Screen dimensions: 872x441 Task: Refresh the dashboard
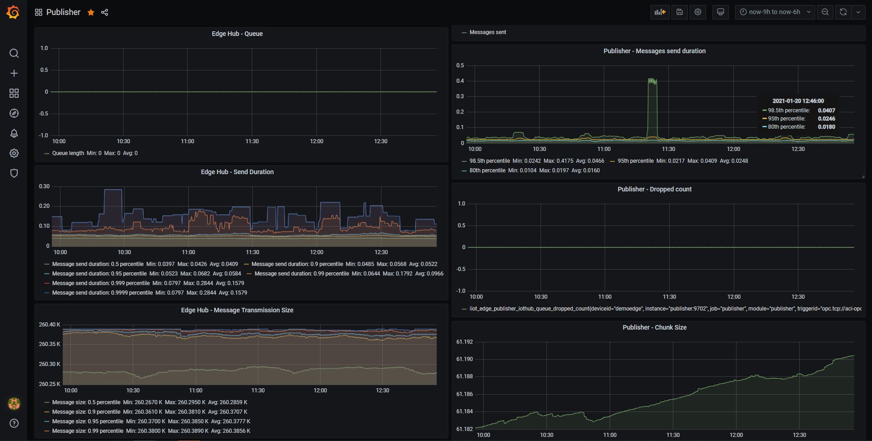(843, 12)
